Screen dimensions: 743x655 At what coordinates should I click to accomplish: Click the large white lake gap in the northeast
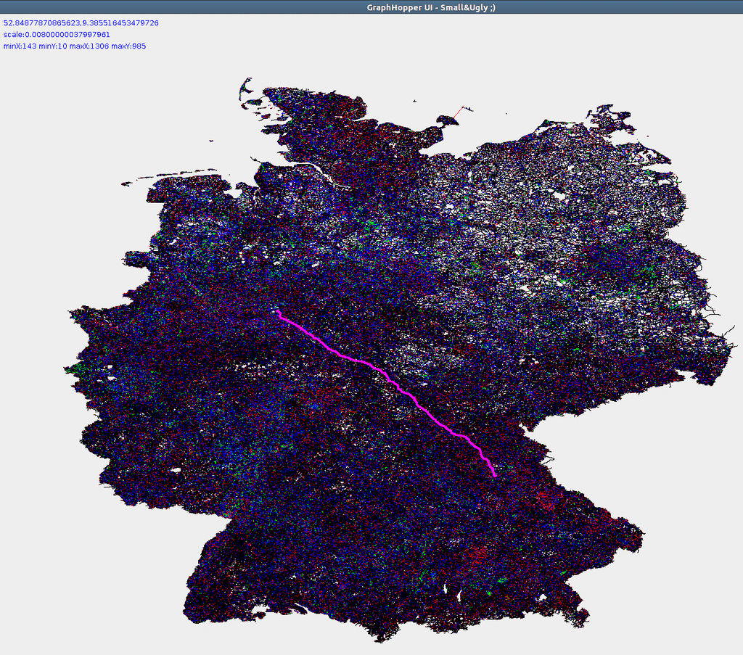click(559, 196)
